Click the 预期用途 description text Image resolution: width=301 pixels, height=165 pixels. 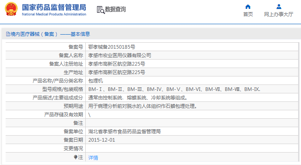point(142,106)
